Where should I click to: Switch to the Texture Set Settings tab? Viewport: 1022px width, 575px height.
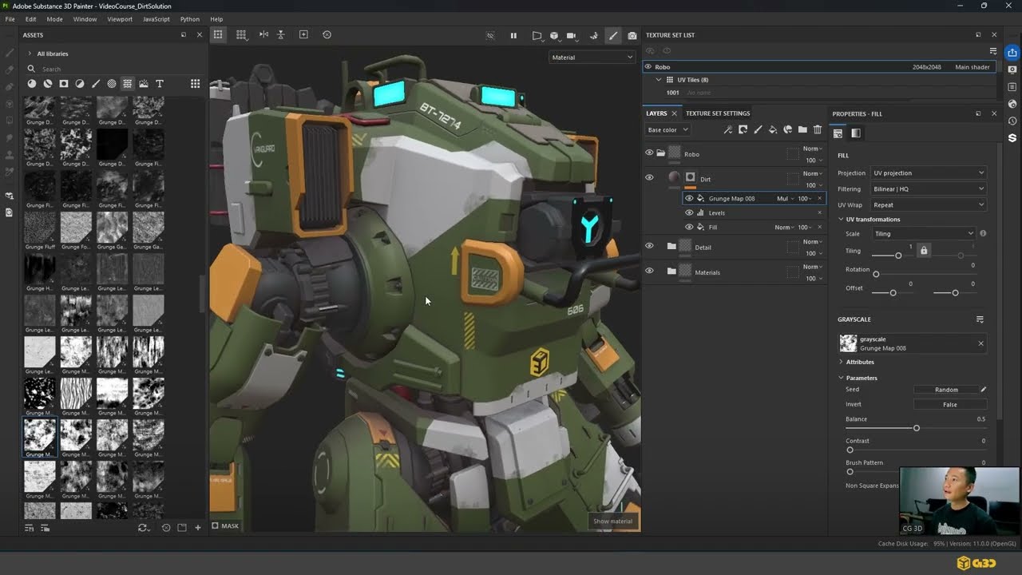click(718, 113)
